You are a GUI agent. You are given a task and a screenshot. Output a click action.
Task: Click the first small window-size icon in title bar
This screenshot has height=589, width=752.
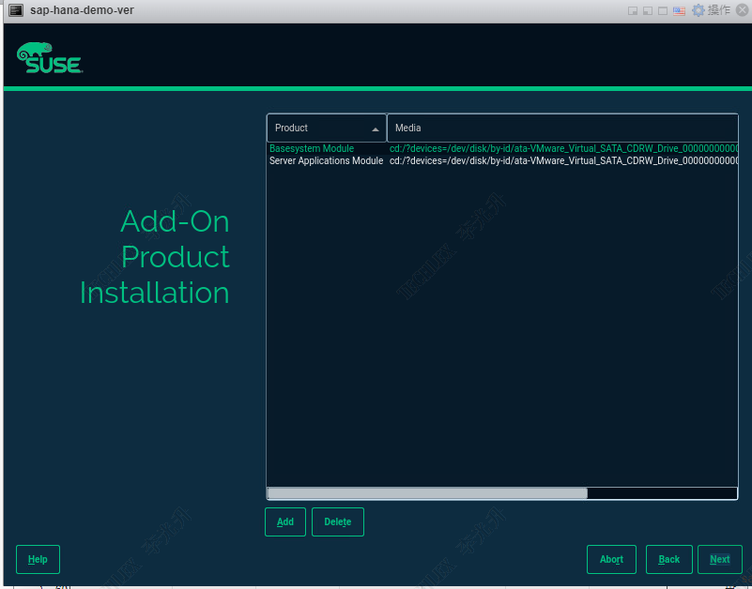pyautogui.click(x=633, y=10)
